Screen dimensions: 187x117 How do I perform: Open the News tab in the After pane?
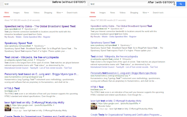(x=112, y=13)
